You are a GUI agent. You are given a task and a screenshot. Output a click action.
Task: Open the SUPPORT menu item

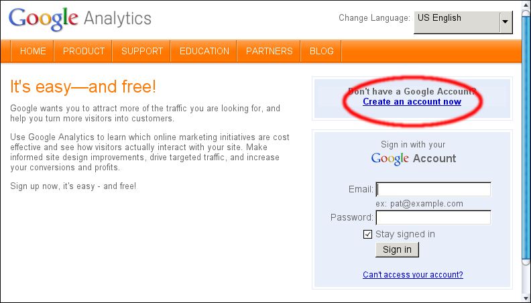142,51
